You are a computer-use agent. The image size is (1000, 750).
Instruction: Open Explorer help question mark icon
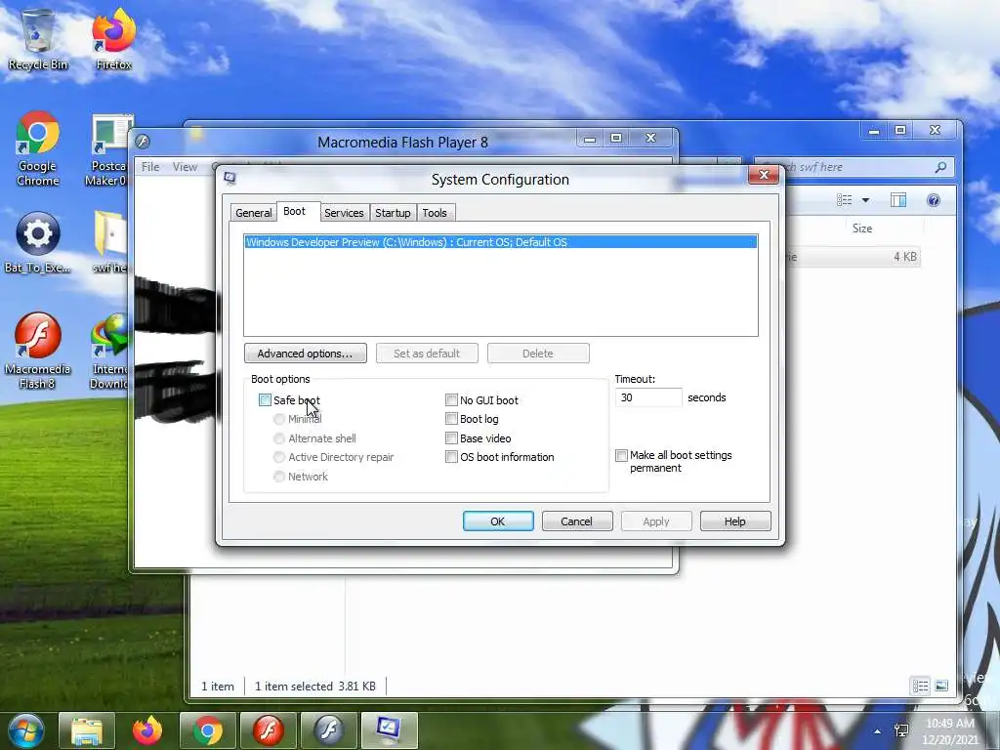[933, 200]
